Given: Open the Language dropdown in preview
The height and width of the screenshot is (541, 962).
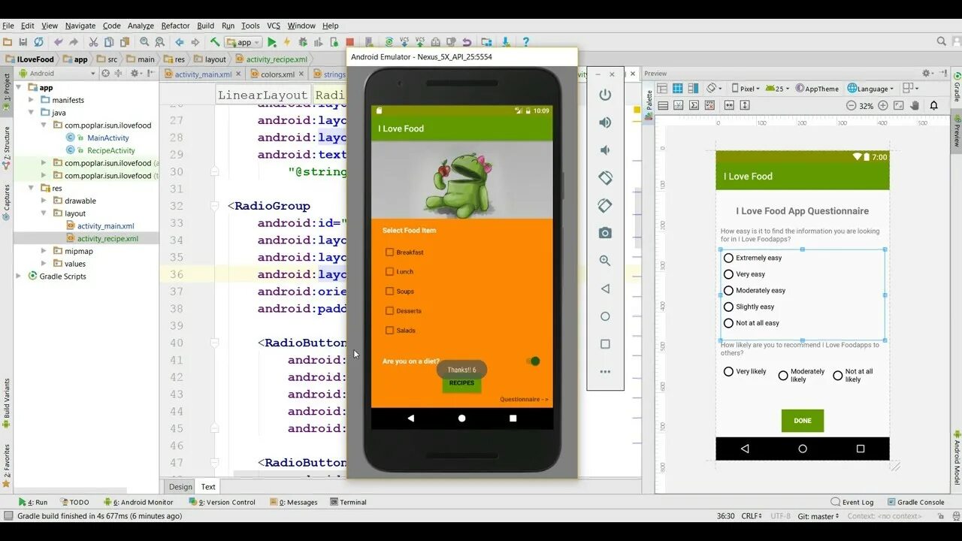Looking at the screenshot, I should (871, 89).
